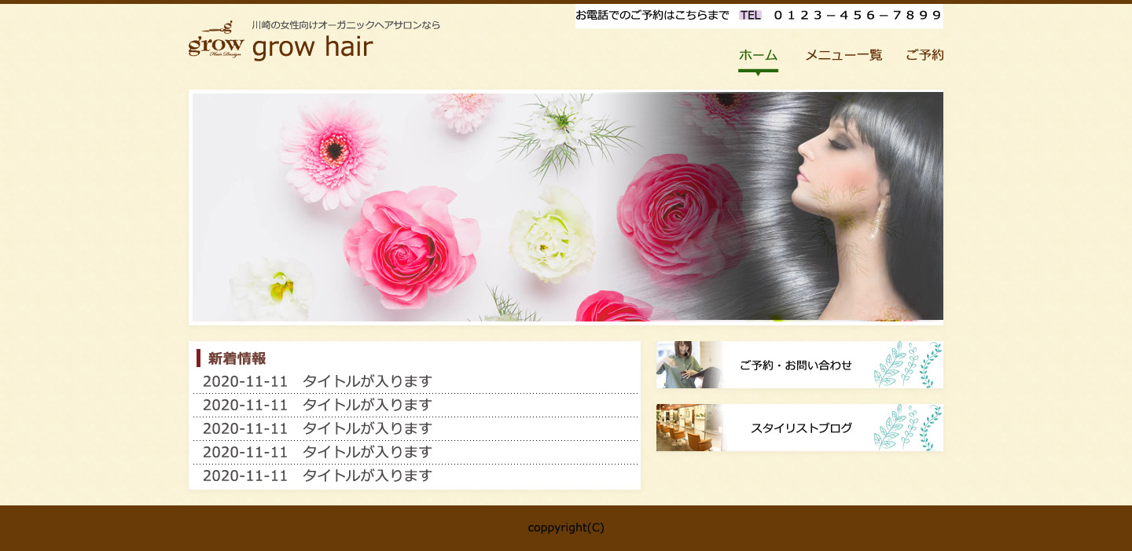Image resolution: width=1132 pixels, height=551 pixels.
Task: Click the coppyright(C) footer text
Action: pos(566,527)
